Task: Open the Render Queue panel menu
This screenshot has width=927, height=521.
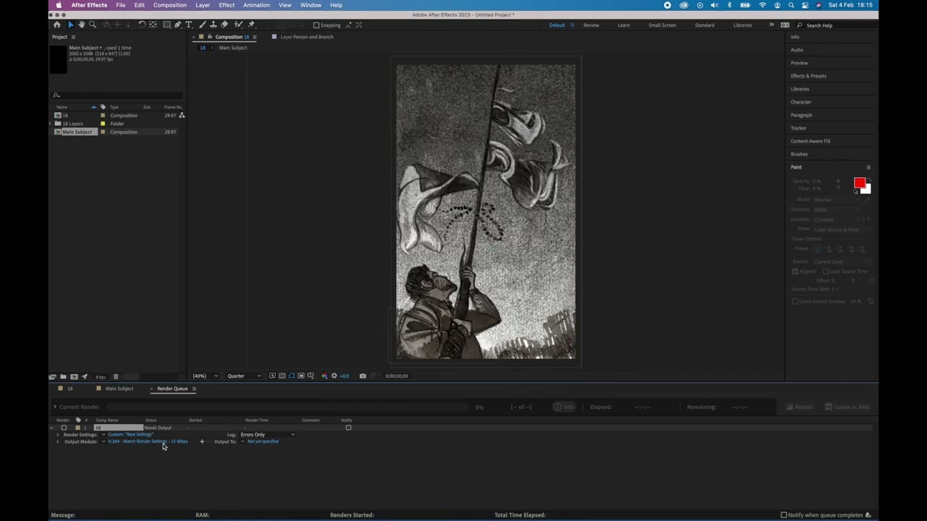Action: coord(193,389)
